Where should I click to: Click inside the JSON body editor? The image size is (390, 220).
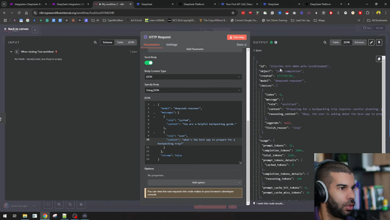click(x=193, y=132)
